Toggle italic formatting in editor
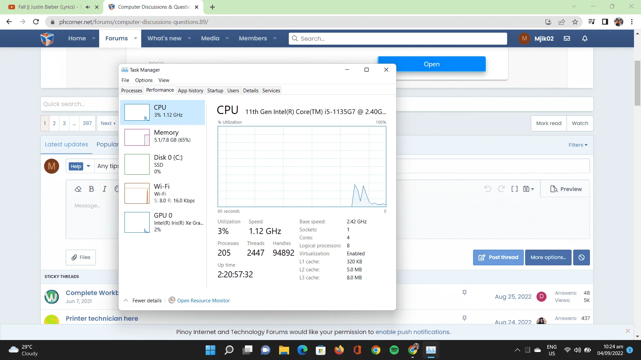This screenshot has width=641, height=360. 104,189
